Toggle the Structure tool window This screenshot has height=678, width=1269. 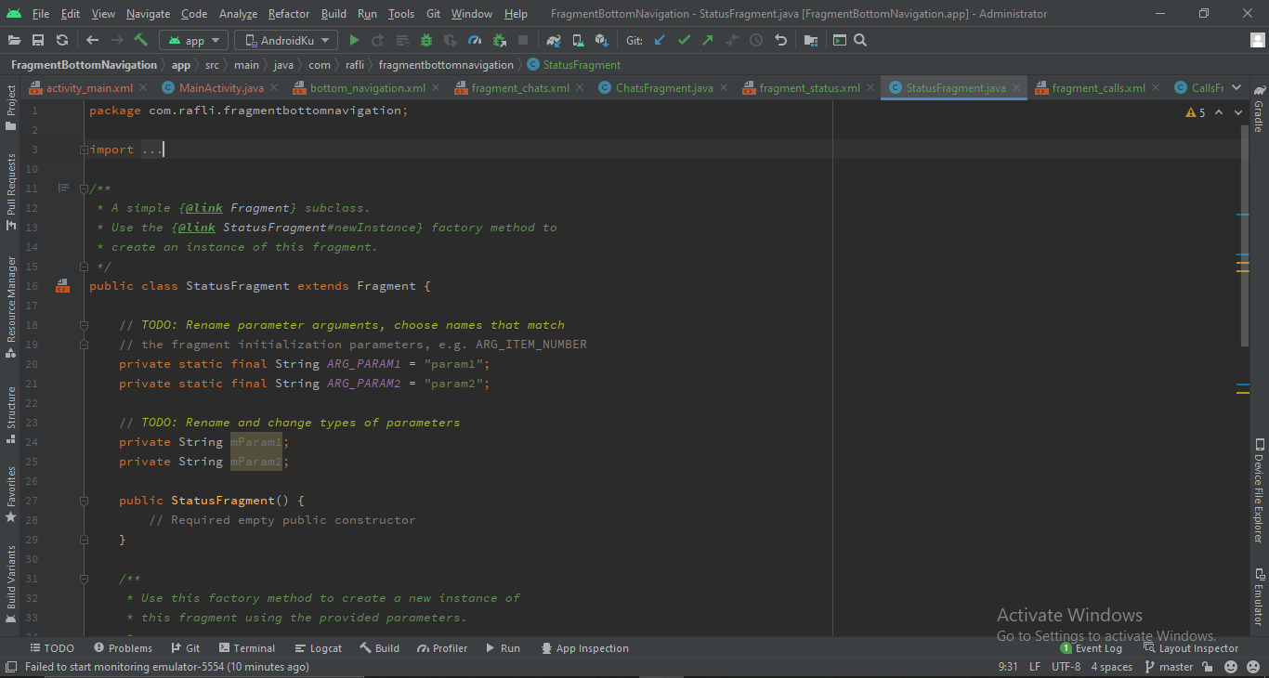(x=11, y=414)
